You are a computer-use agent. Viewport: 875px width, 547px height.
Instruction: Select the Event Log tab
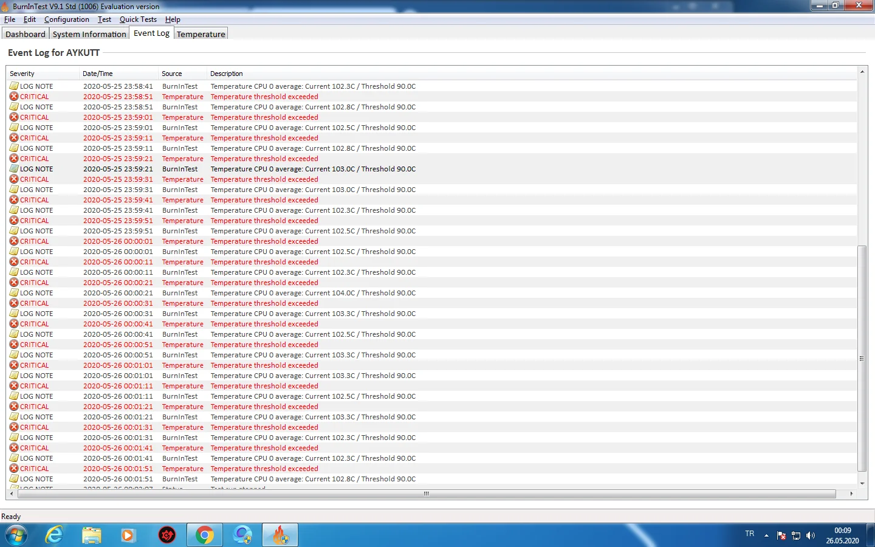(151, 33)
